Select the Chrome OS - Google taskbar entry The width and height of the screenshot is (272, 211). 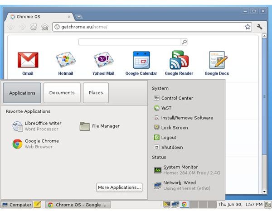click(x=78, y=205)
